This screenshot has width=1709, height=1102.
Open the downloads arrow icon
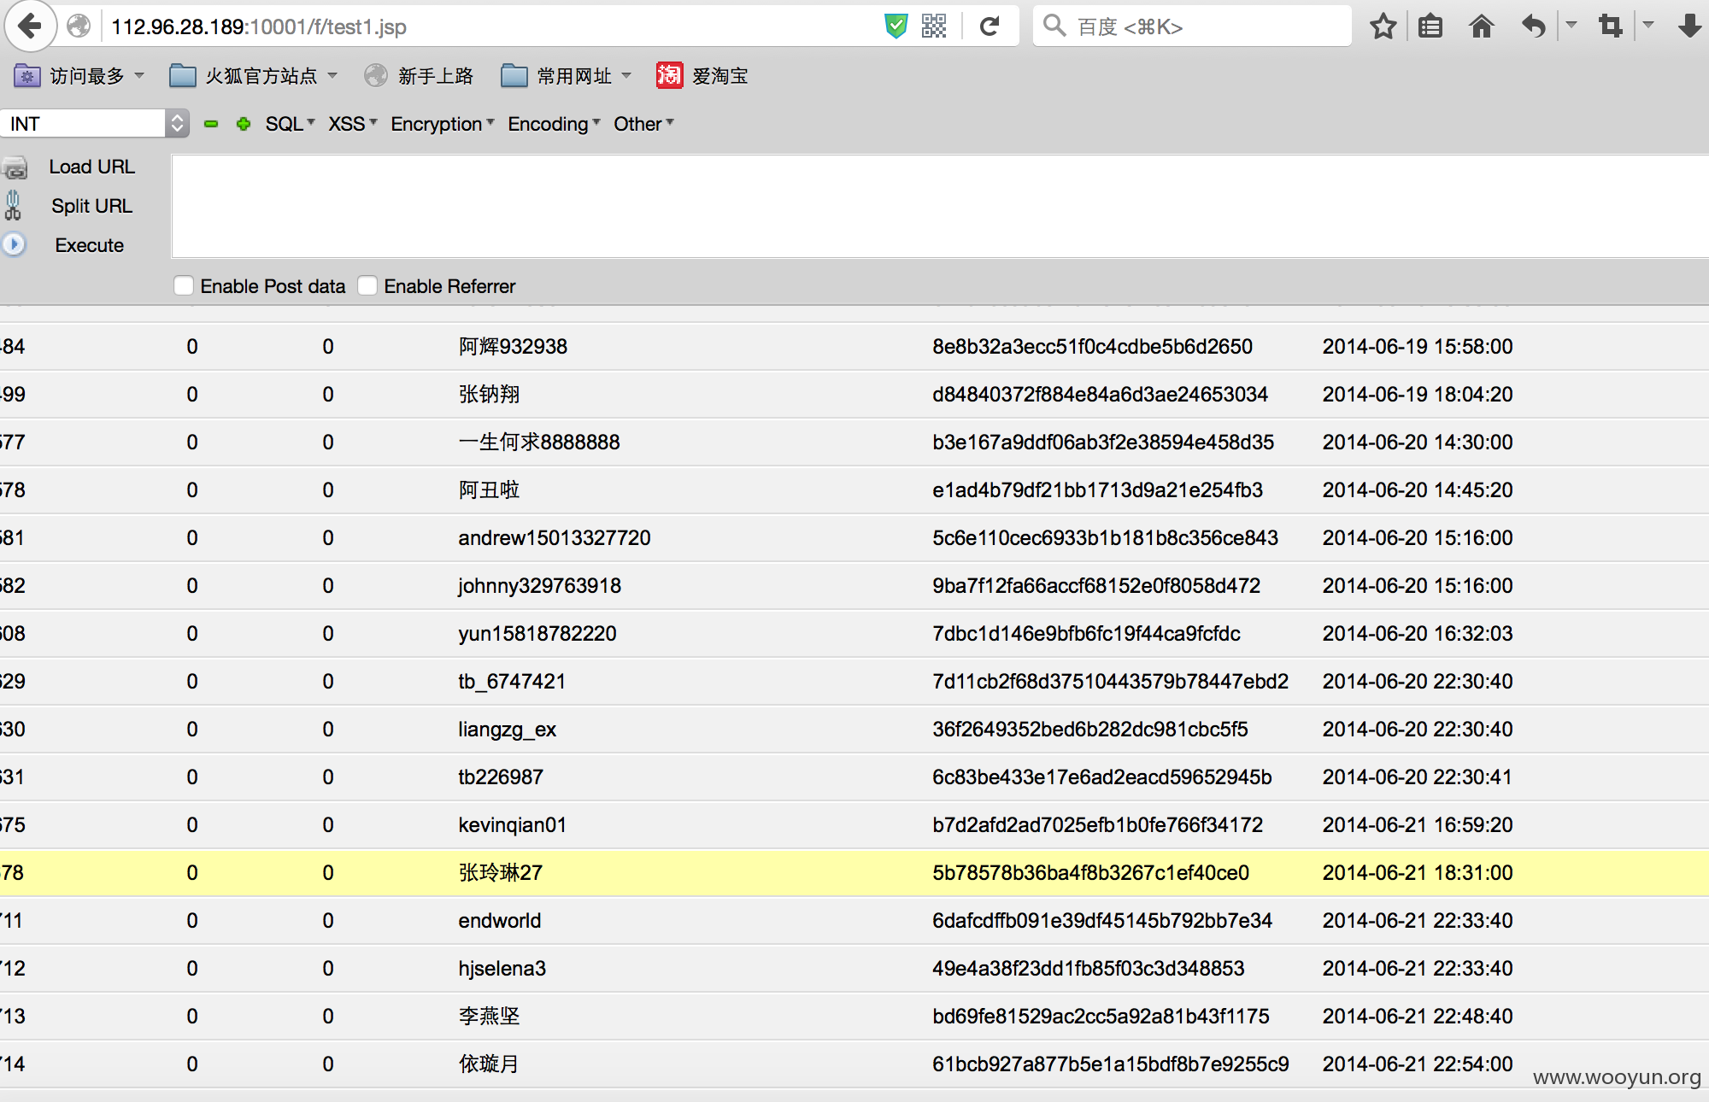click(x=1689, y=26)
